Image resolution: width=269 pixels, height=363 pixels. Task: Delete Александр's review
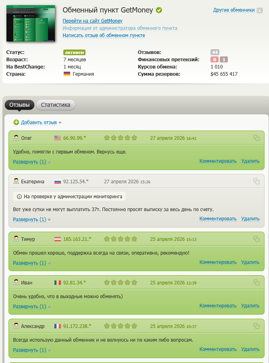click(x=250, y=349)
